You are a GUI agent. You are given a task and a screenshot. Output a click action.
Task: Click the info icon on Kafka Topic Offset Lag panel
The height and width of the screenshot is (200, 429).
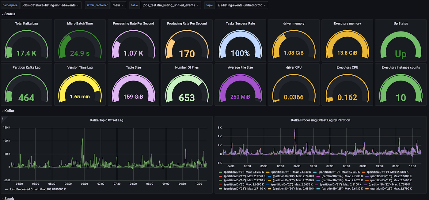pos(3,119)
